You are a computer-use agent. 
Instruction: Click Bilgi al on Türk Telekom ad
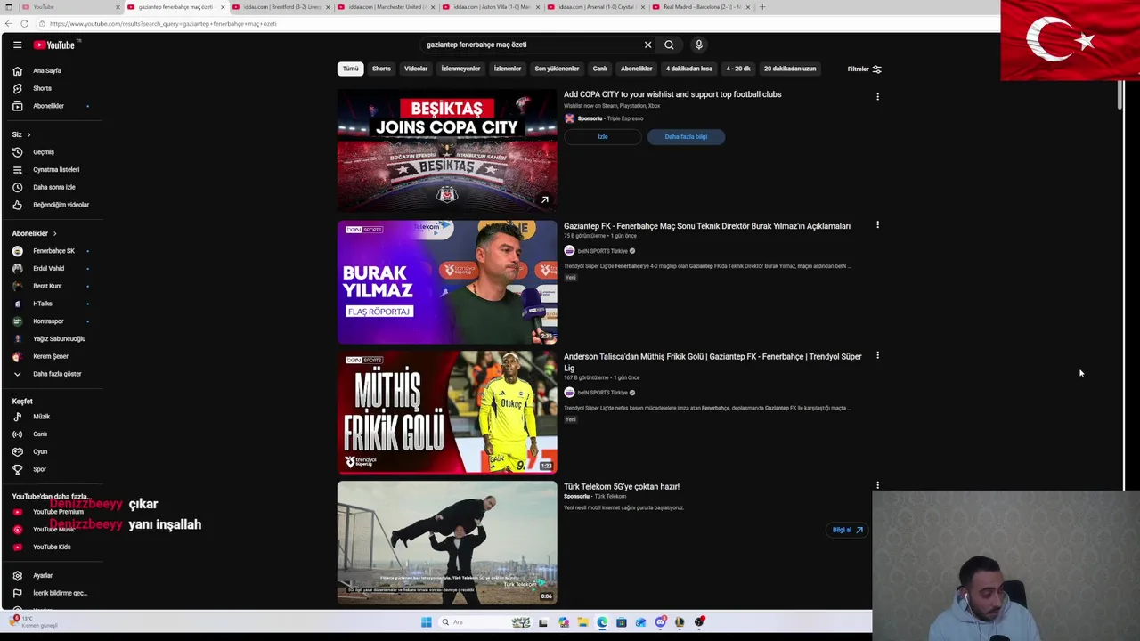(847, 530)
